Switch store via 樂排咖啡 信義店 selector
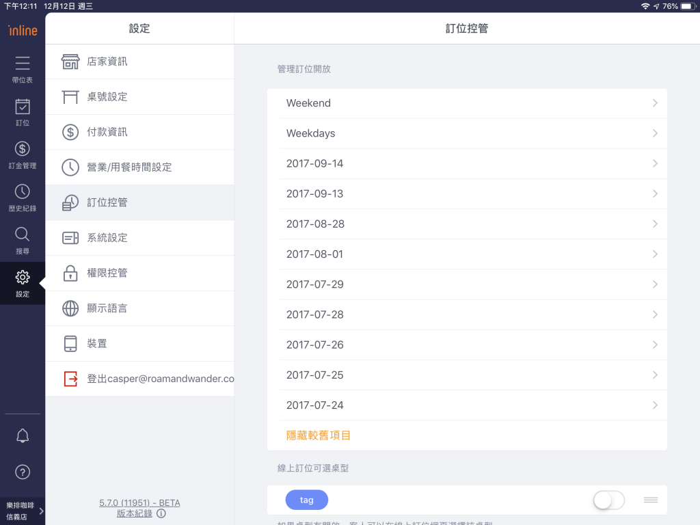This screenshot has height=525, width=700. pyautogui.click(x=23, y=511)
